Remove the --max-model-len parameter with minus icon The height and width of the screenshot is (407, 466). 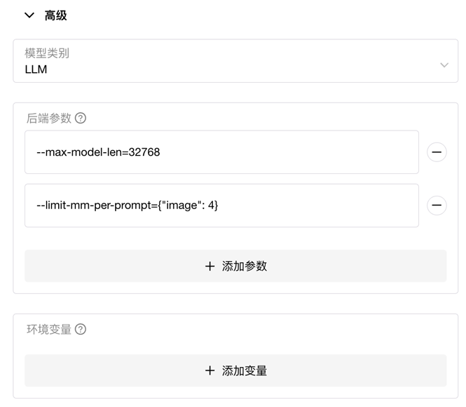pos(437,152)
